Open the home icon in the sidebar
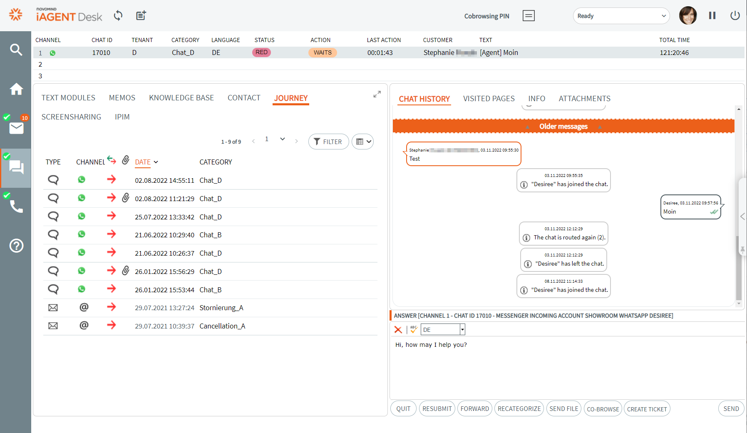This screenshot has height=433, width=747. (x=16, y=89)
